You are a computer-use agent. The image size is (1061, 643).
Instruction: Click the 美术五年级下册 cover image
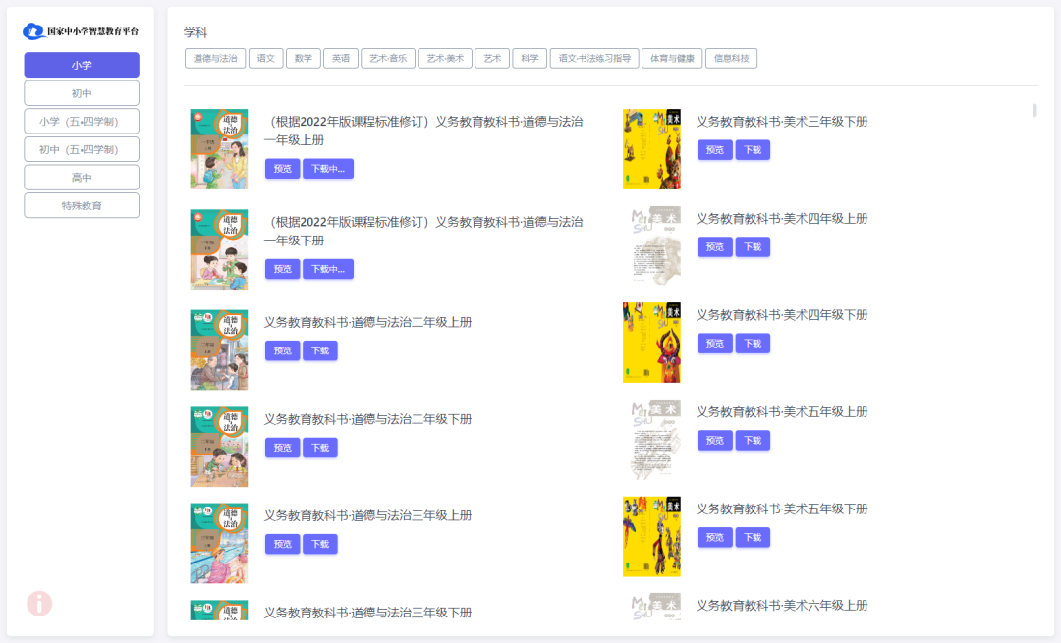pyautogui.click(x=651, y=536)
